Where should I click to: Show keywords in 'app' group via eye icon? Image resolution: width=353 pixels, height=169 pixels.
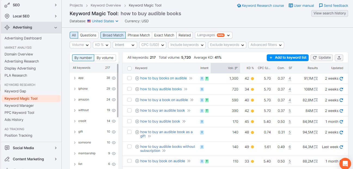(x=114, y=78)
